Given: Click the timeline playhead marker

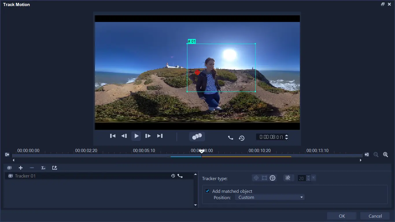Looking at the screenshot, I should click(202, 151).
